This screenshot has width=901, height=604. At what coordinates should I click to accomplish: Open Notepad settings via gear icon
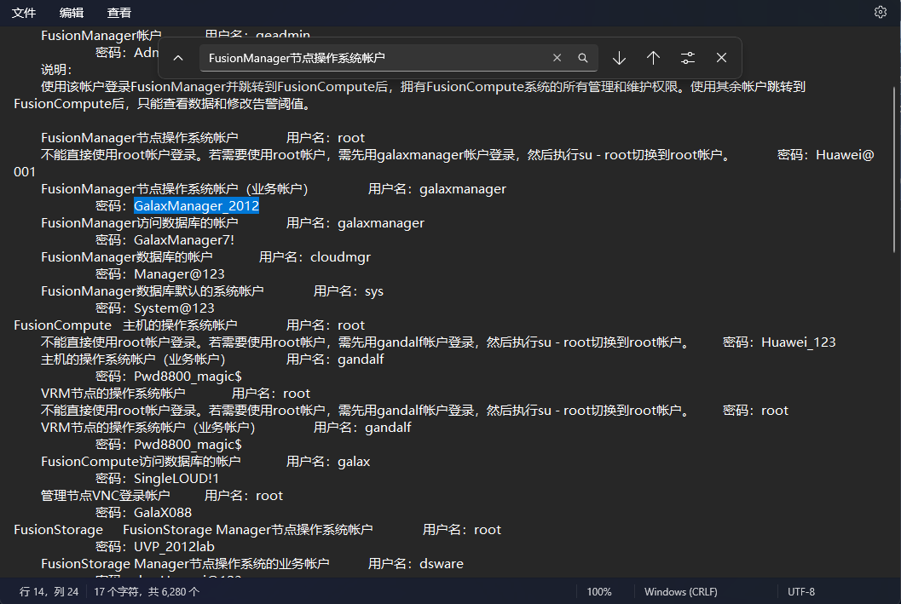[x=881, y=12]
